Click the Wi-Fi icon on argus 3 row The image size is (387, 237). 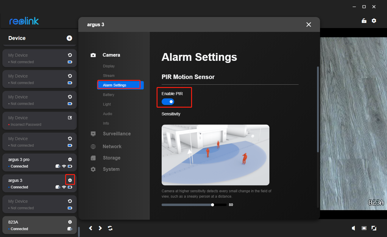click(x=64, y=187)
